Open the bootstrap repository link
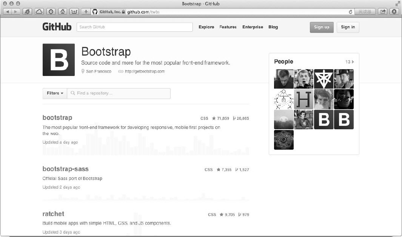 click(x=57, y=118)
